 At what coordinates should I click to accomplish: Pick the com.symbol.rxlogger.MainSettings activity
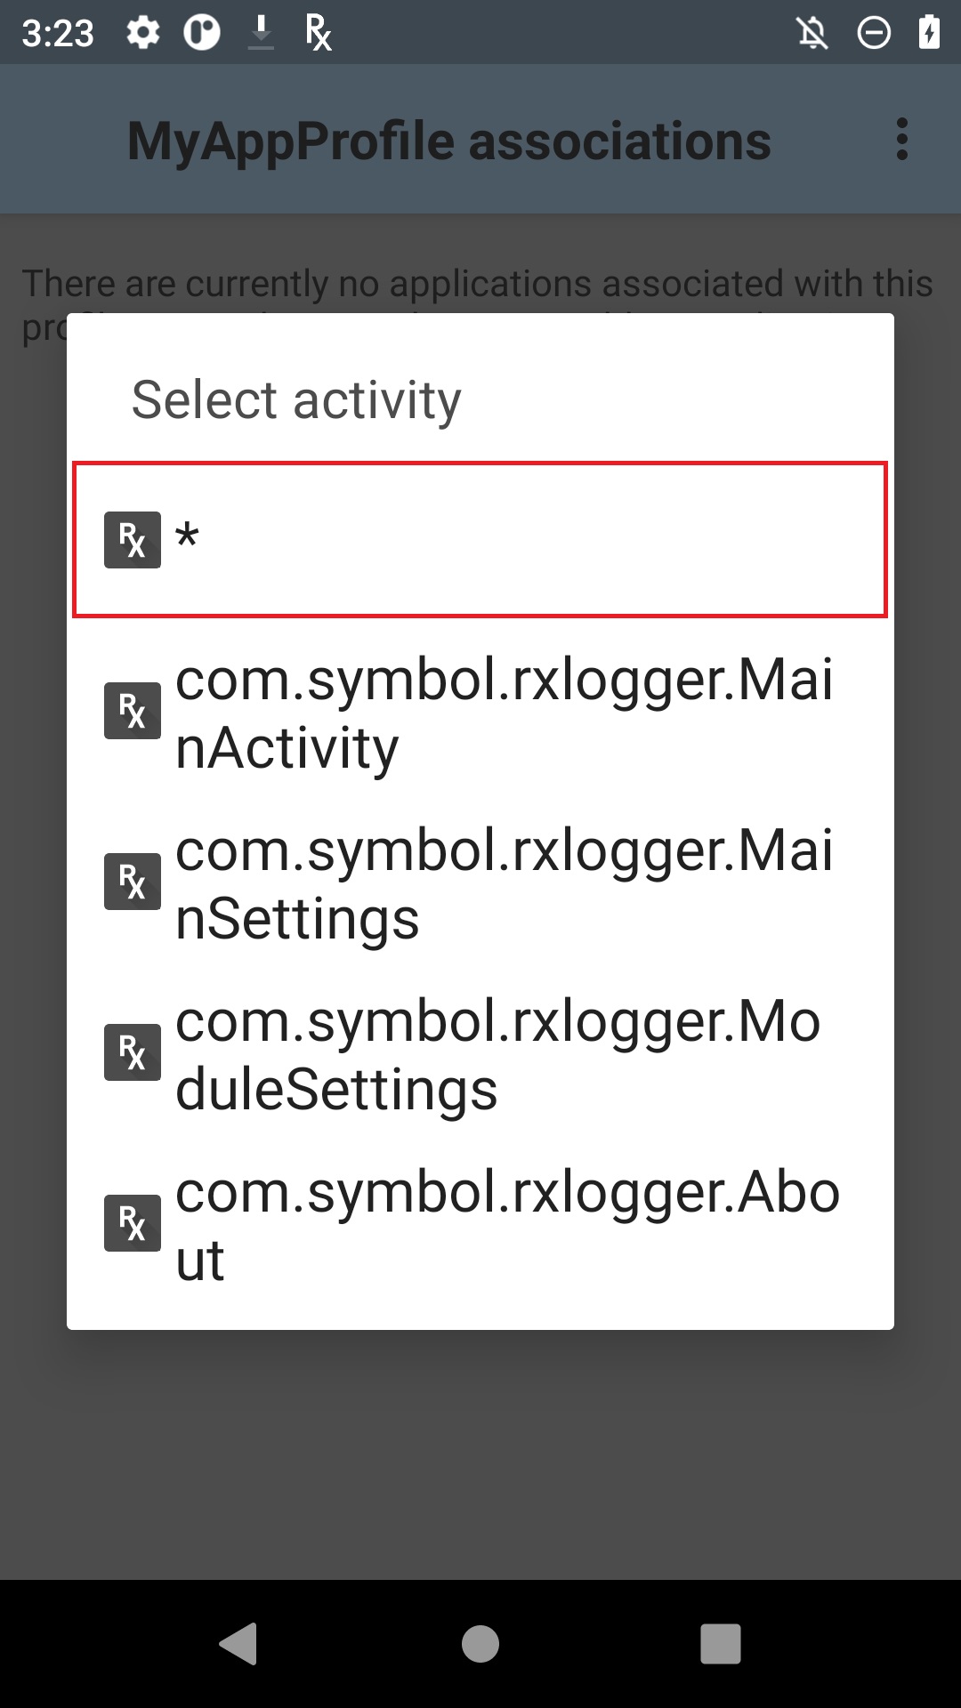click(x=480, y=882)
